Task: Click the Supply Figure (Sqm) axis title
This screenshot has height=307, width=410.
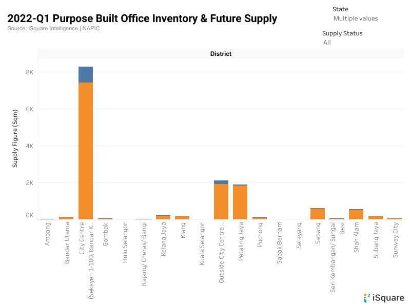Action: coord(15,137)
